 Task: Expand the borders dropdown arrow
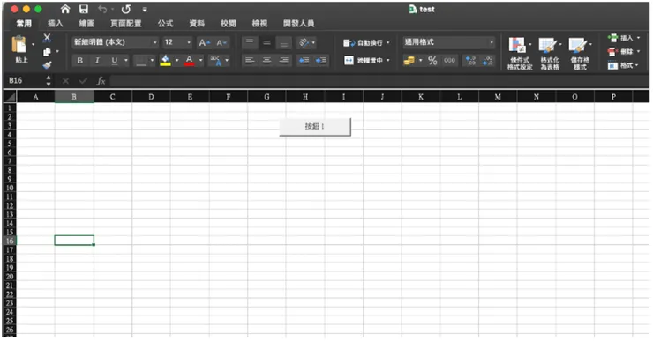click(x=152, y=61)
